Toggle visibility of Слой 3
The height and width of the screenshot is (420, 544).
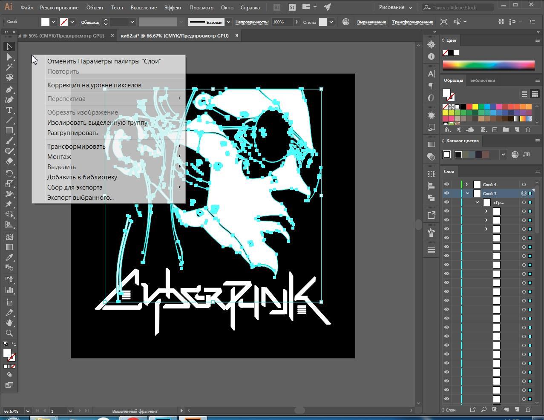(446, 193)
